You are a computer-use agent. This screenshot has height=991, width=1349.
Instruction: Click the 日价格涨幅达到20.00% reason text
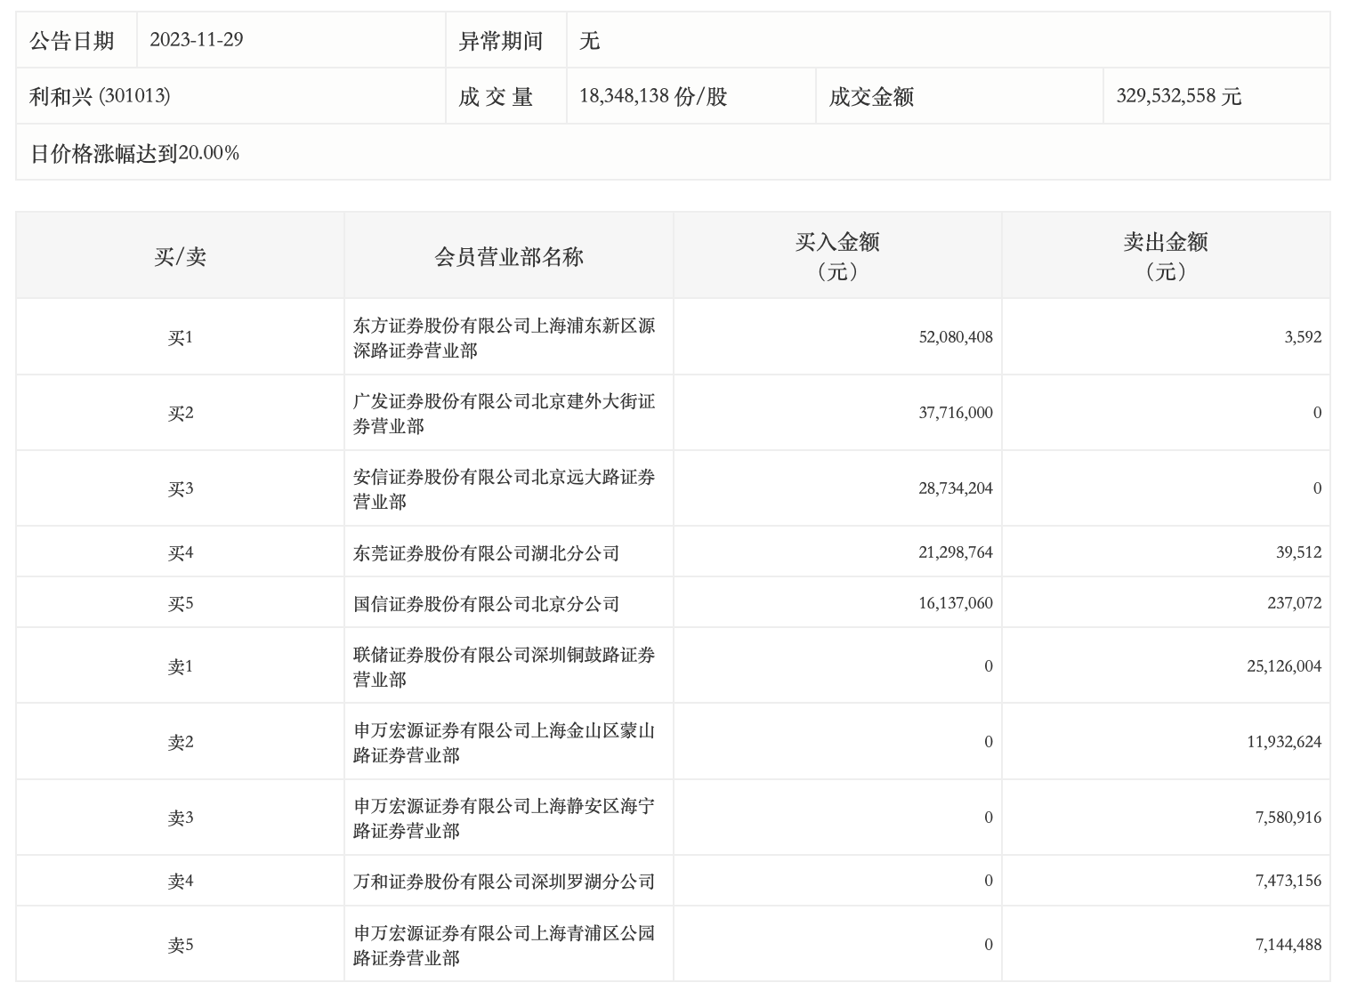(135, 153)
